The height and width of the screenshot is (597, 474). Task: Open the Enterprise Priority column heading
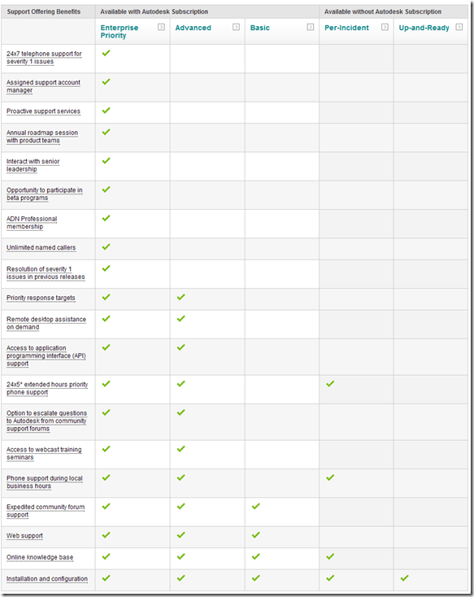point(120,31)
